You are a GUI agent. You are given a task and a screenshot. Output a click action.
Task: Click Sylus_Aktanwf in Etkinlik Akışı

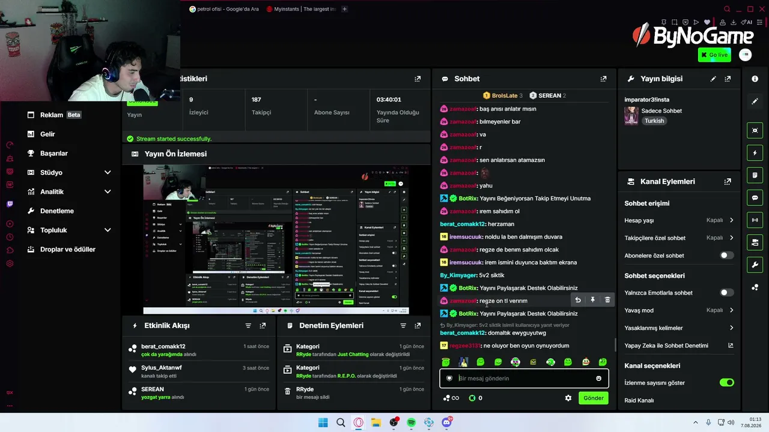(161, 368)
